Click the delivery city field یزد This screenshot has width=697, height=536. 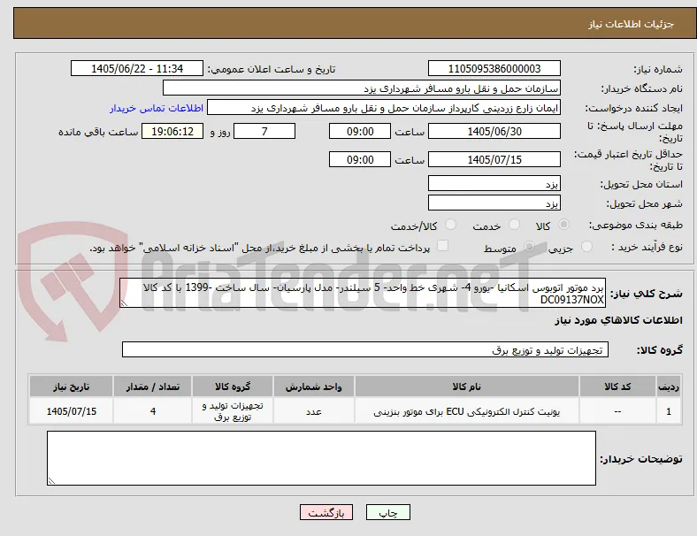click(494, 203)
